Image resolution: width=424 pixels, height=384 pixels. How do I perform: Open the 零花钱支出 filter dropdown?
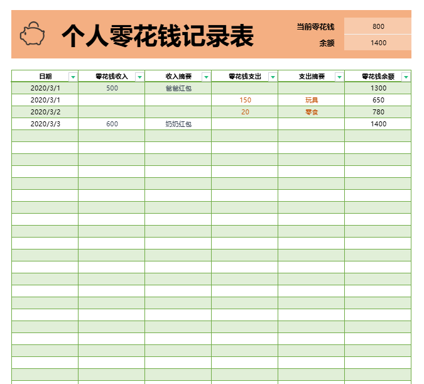(x=273, y=77)
